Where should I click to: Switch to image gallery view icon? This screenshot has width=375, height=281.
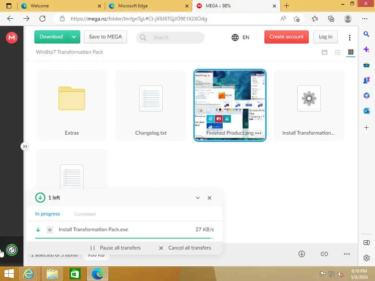click(324, 52)
